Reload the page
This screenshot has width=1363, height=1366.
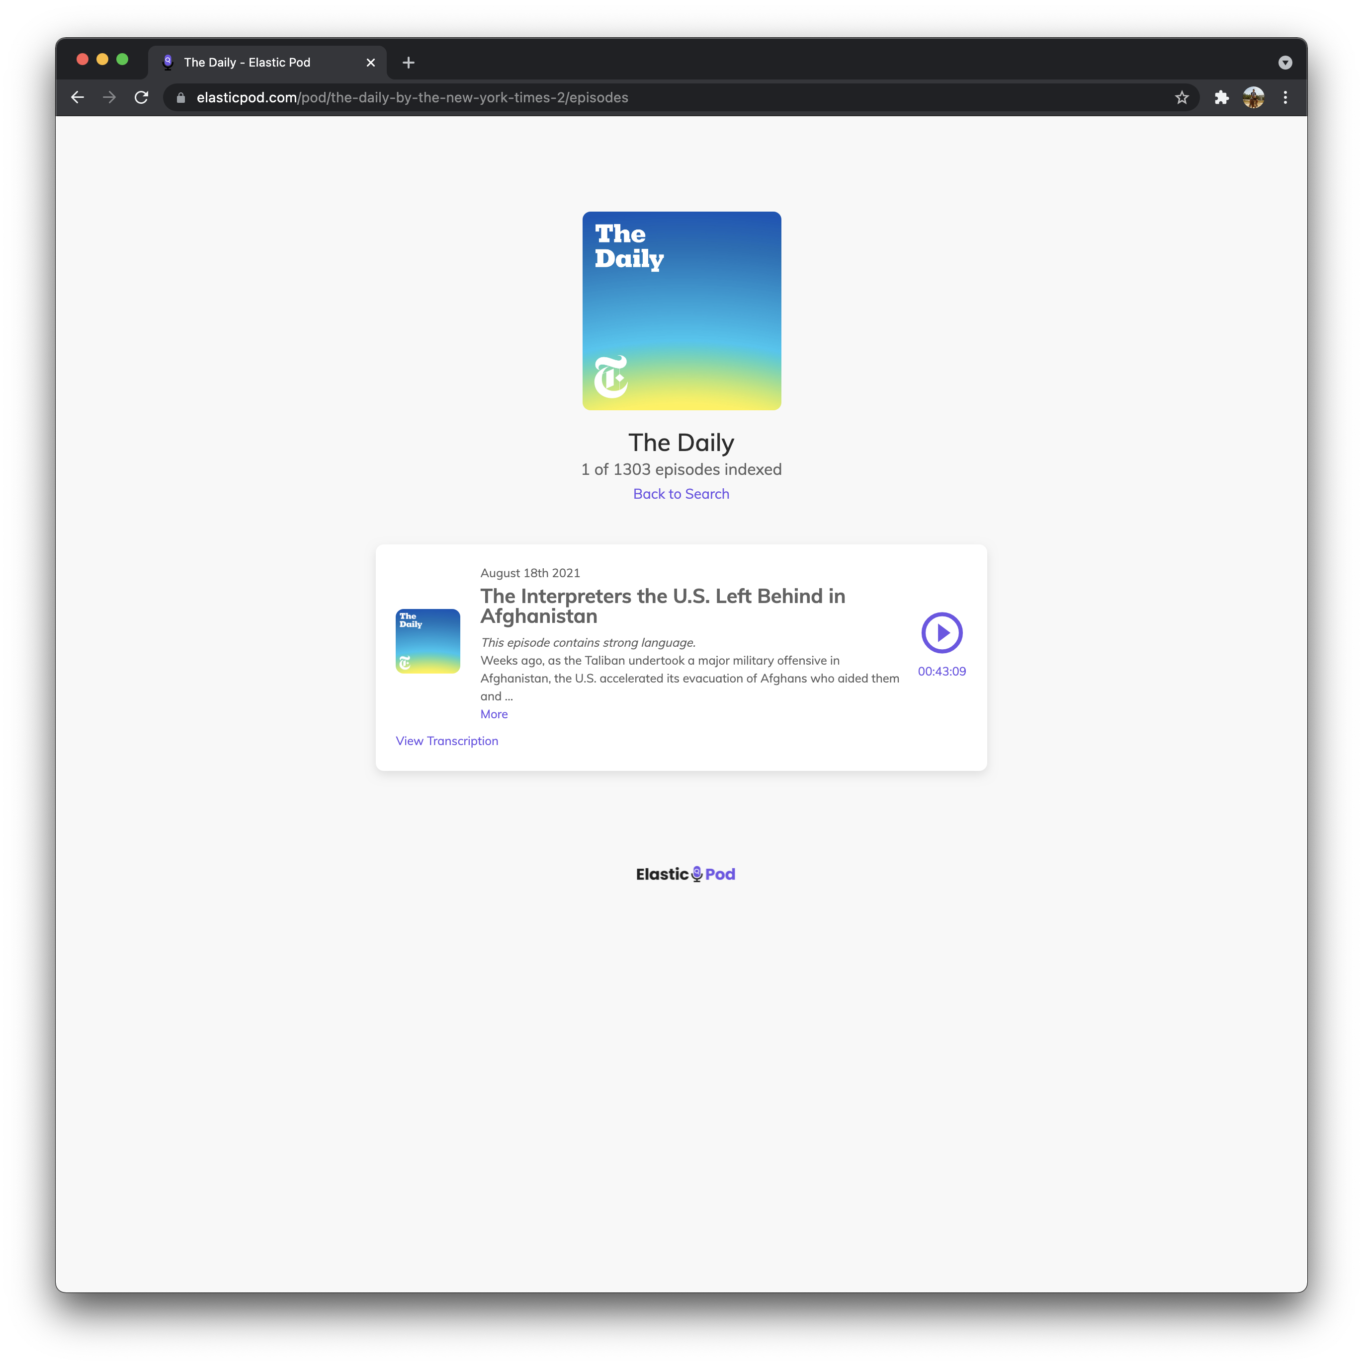[142, 97]
